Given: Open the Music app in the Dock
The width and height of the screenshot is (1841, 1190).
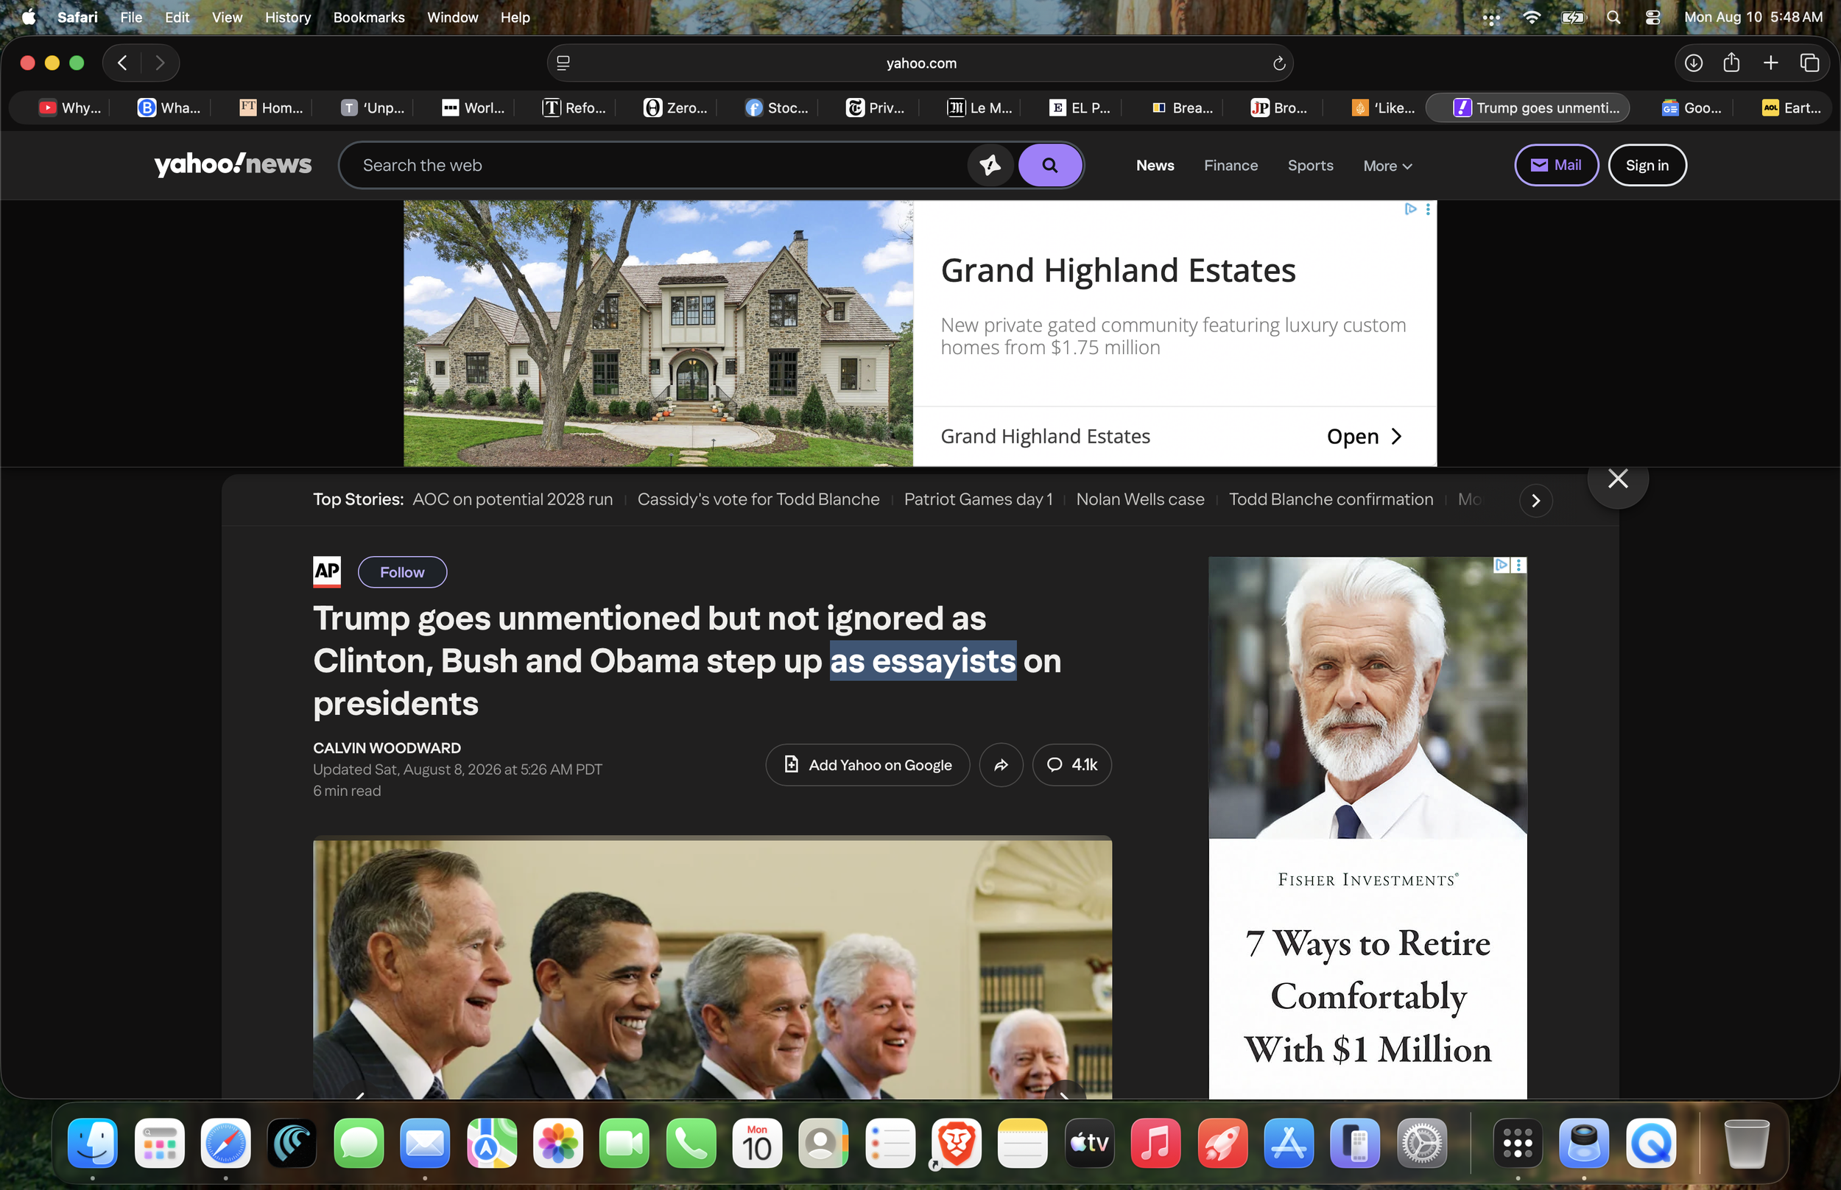Looking at the screenshot, I should pyautogui.click(x=1155, y=1142).
